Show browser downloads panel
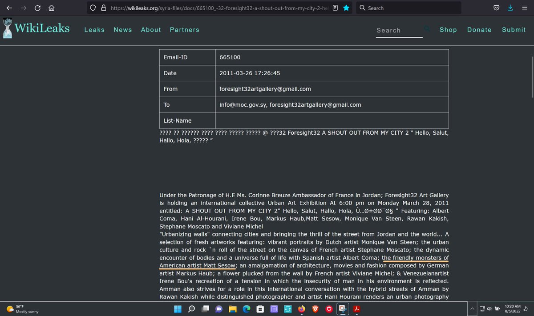The image size is (534, 316). (x=510, y=8)
